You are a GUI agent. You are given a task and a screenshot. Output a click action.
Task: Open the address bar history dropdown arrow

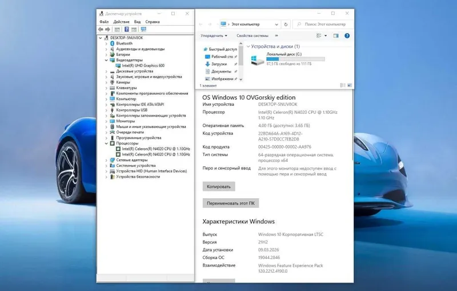pyautogui.click(x=276, y=24)
